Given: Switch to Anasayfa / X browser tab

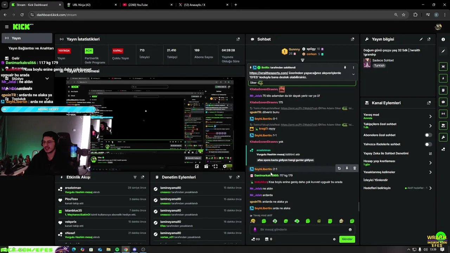Looking at the screenshot, I should pyautogui.click(x=204, y=5).
